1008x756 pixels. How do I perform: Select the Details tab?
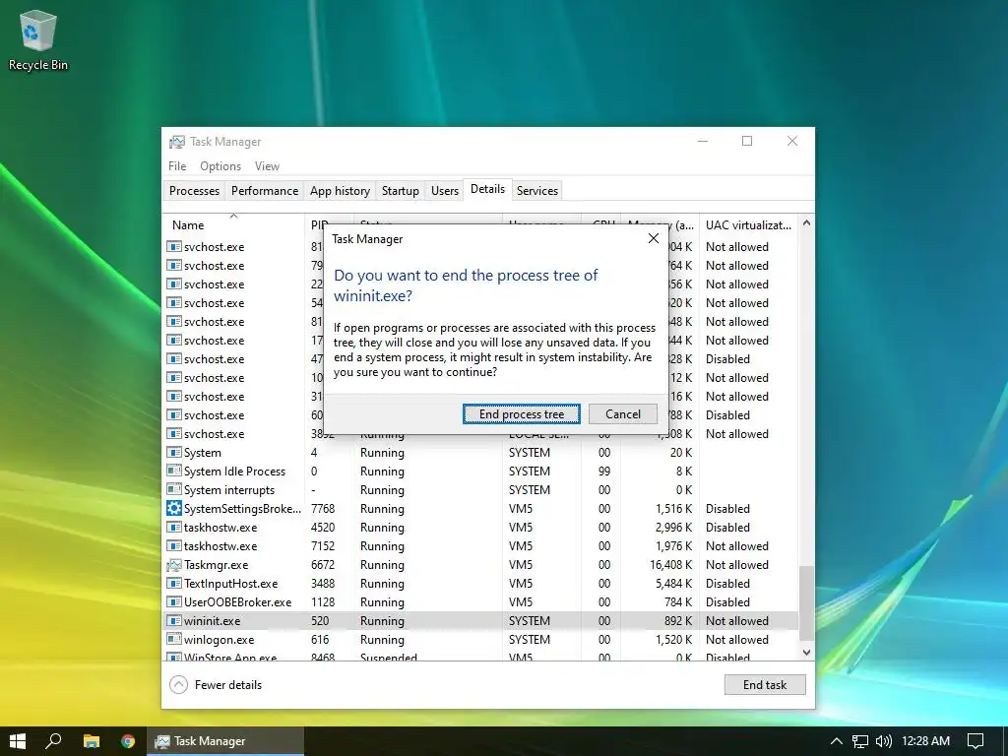click(487, 189)
